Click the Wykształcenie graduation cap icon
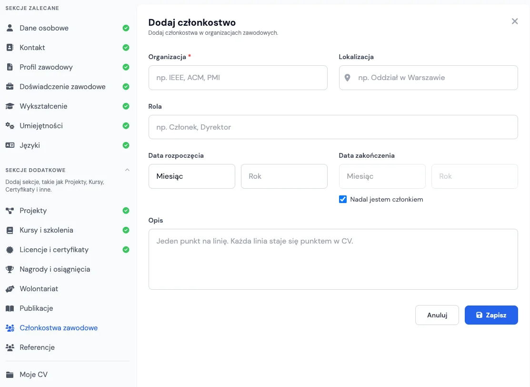The width and height of the screenshot is (530, 387). pyautogui.click(x=10, y=106)
